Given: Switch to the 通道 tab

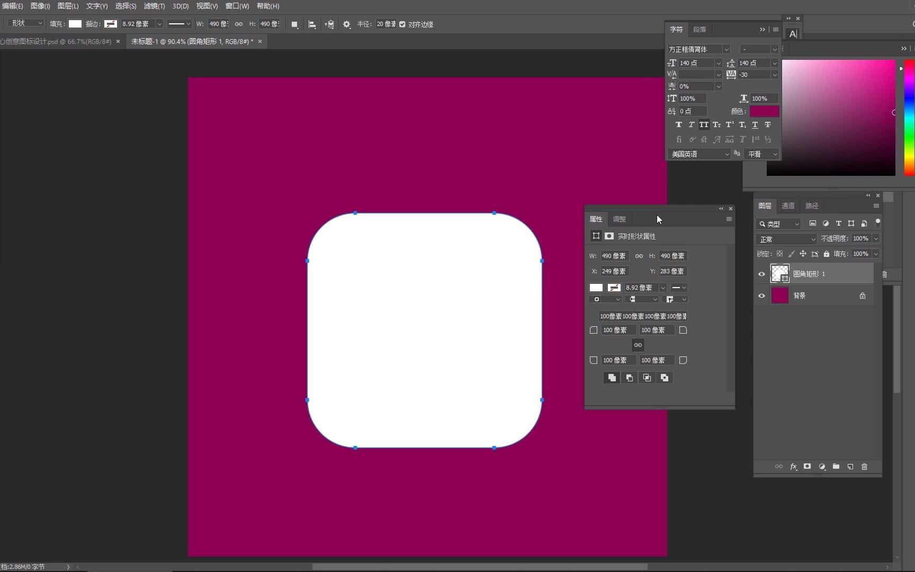Looking at the screenshot, I should click(x=788, y=205).
